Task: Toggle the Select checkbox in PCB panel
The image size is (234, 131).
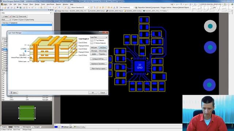Action: [x=13, y=20]
